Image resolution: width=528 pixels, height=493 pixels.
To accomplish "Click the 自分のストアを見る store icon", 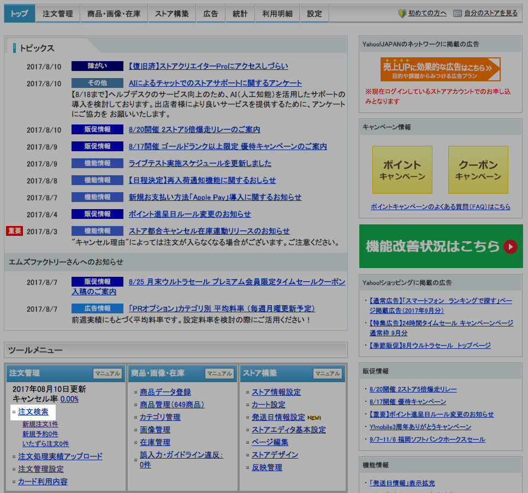I will [x=457, y=14].
